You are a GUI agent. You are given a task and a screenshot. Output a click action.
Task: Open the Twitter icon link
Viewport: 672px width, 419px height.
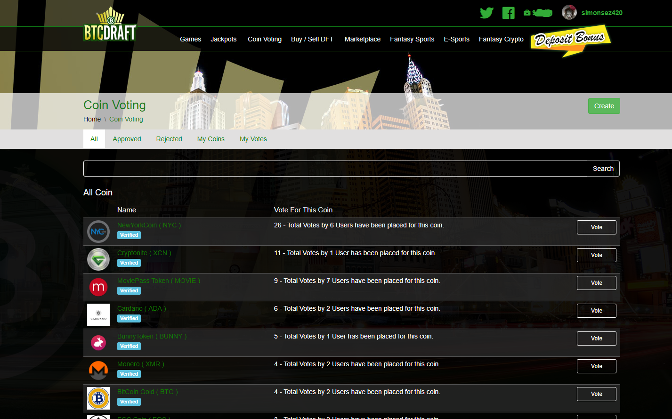coord(486,13)
